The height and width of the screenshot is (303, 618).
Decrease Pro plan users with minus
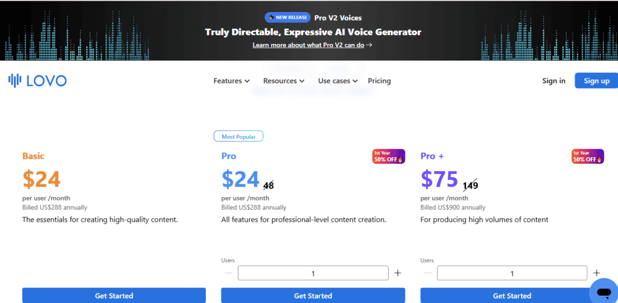tap(228, 273)
